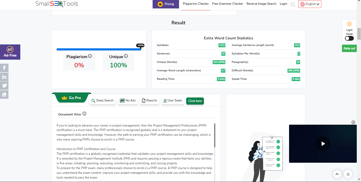Click the No Ads feature button
Viewport: 361px width, 182px height.
click(x=128, y=101)
